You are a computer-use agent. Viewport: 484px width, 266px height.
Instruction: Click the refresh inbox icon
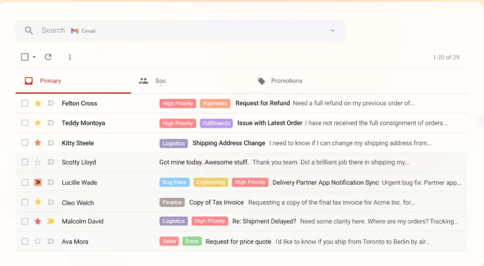coord(48,57)
